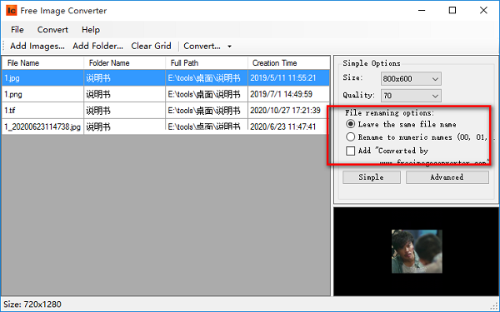Click the Simple options button
Screen dimensions: 500x312
pyautogui.click(x=372, y=177)
